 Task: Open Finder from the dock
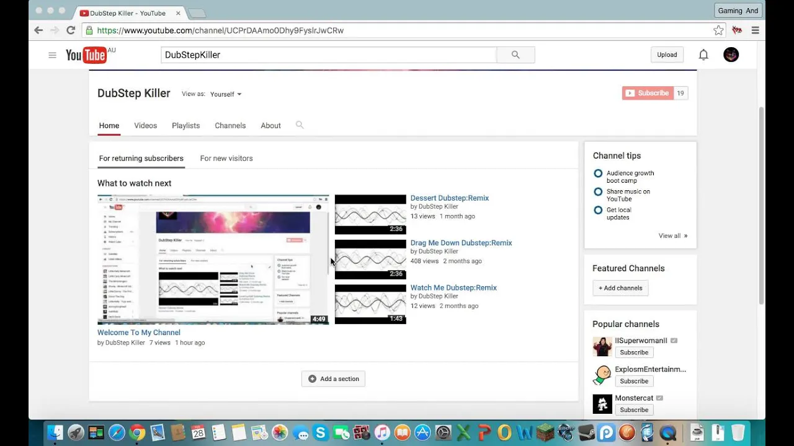(55, 432)
